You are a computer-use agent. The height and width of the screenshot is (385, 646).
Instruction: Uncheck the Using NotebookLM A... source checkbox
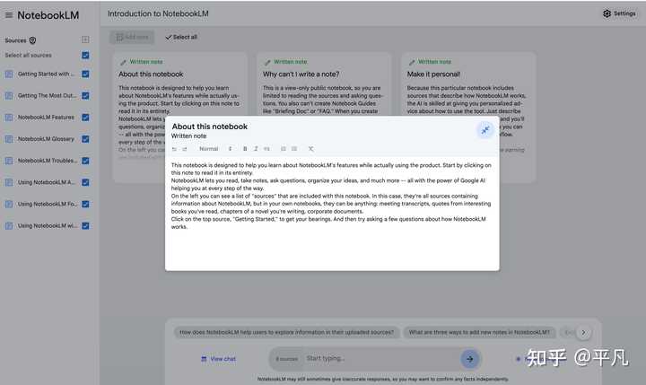[85, 182]
